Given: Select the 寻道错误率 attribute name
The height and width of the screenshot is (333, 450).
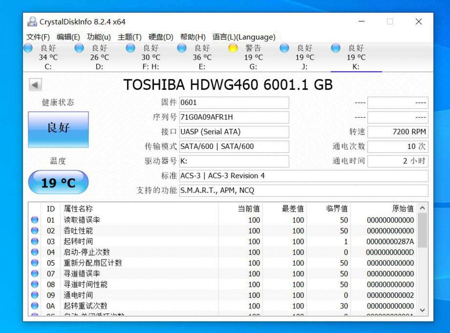Looking at the screenshot, I should tap(82, 274).
